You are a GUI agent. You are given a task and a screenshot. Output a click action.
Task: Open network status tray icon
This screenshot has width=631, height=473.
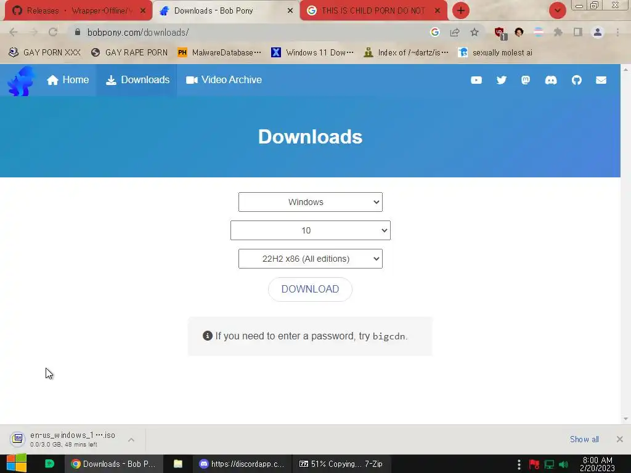pyautogui.click(x=549, y=464)
